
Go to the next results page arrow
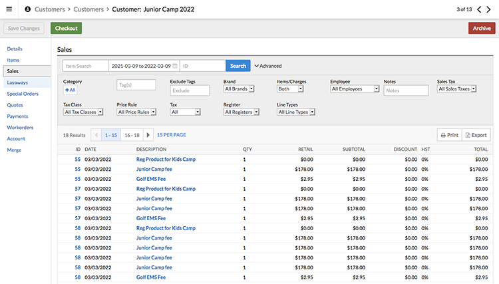(148, 134)
